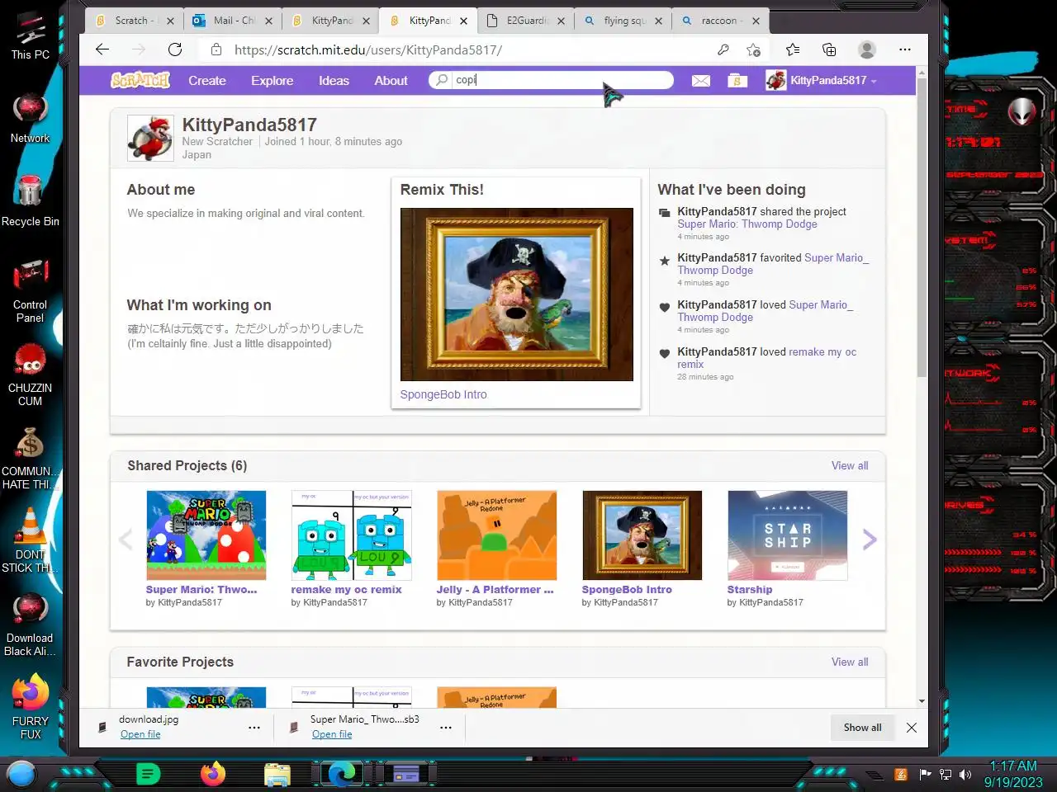This screenshot has height=792, width=1057.
Task: Open the DONT STICK TH... VLC desktop icon
Action: (x=30, y=540)
